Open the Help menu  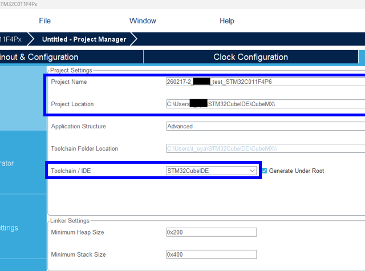[227, 21]
